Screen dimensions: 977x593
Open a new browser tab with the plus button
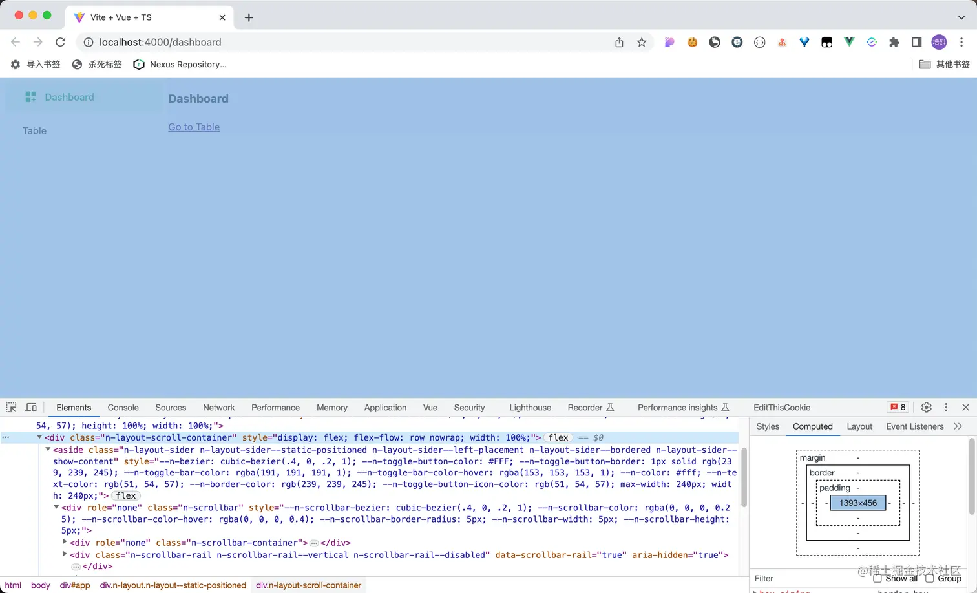249,17
